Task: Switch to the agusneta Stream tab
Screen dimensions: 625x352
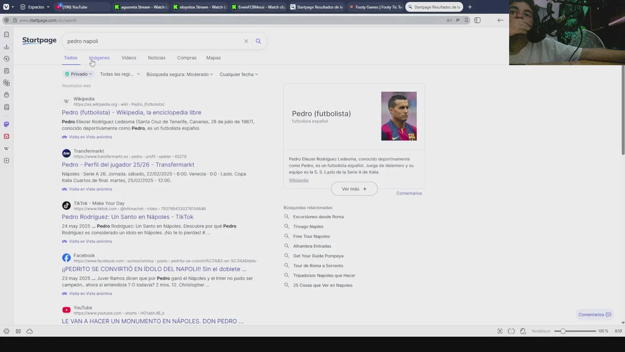Action: coord(141,7)
